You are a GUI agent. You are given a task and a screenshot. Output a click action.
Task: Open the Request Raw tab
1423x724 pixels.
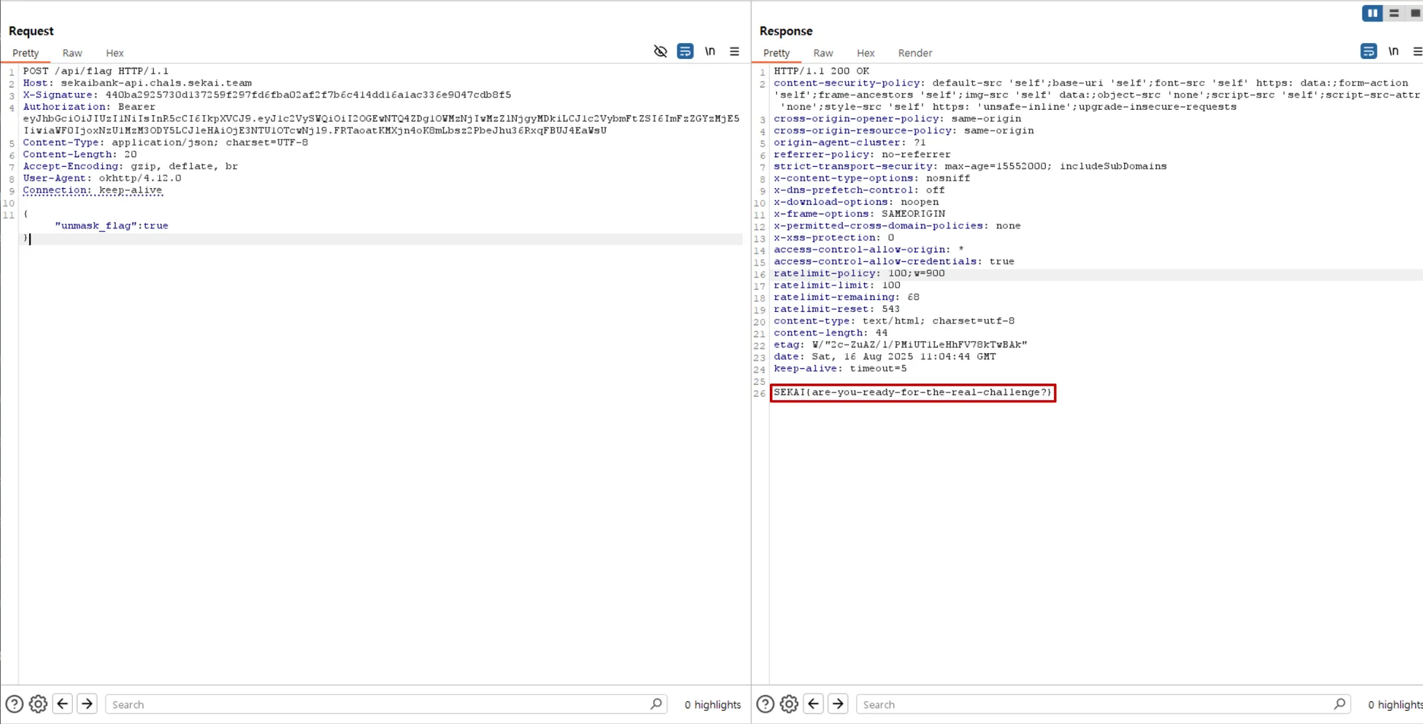tap(72, 53)
